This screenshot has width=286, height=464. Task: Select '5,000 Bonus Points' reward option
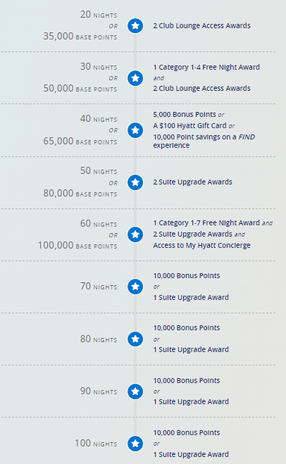[185, 115]
